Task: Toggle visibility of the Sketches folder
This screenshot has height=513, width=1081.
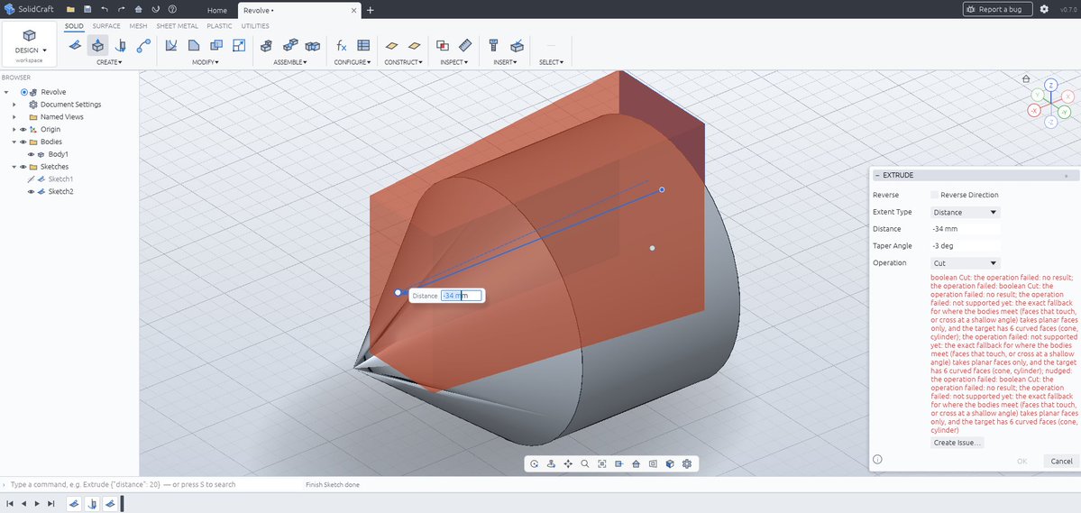Action: pyautogui.click(x=23, y=167)
